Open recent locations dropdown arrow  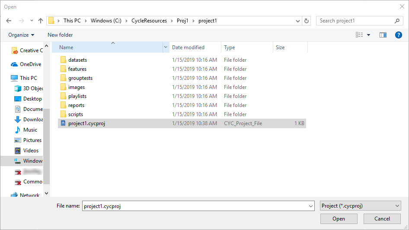(32, 21)
